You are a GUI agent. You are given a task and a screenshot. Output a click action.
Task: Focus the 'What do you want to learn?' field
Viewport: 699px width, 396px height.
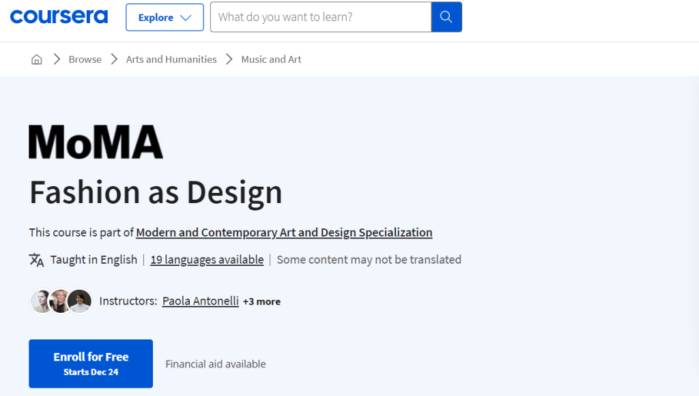pos(321,17)
